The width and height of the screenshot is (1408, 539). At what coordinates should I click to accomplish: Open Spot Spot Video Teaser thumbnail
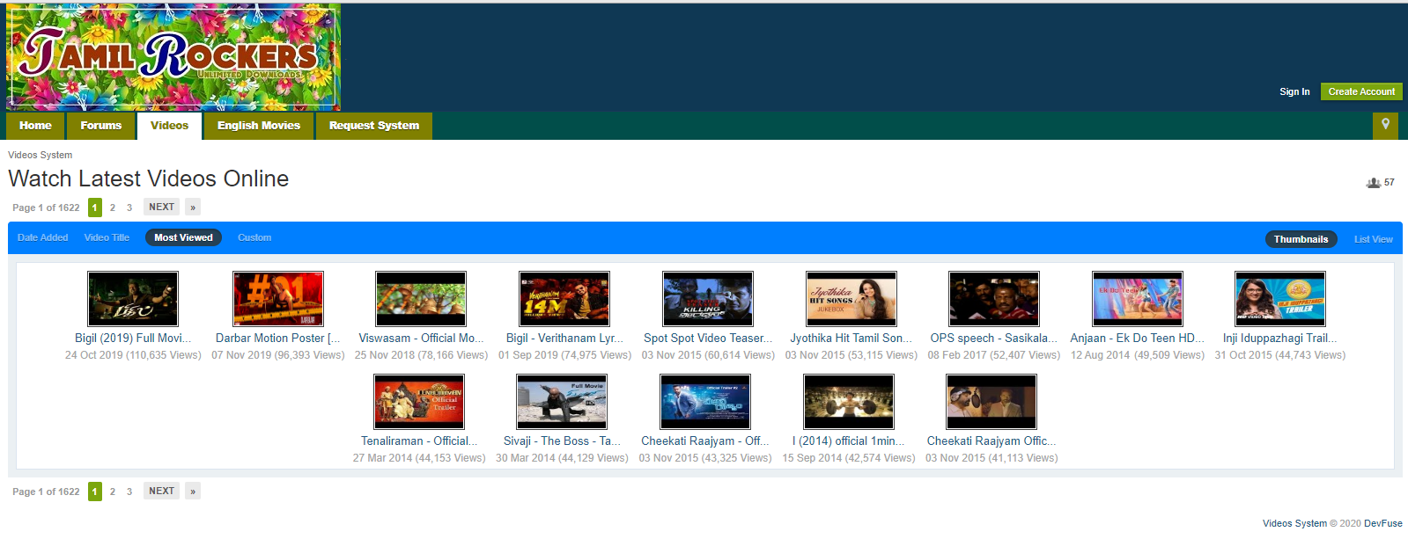[708, 299]
